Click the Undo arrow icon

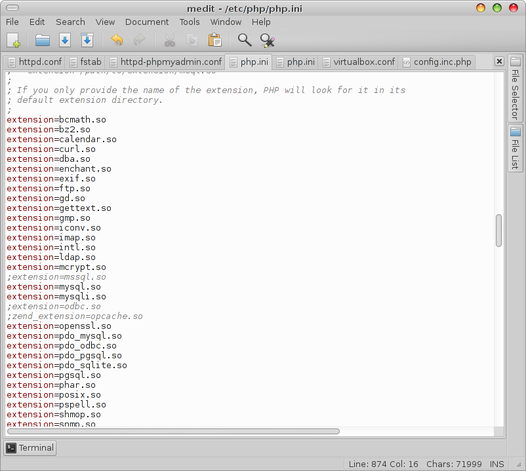click(x=117, y=41)
